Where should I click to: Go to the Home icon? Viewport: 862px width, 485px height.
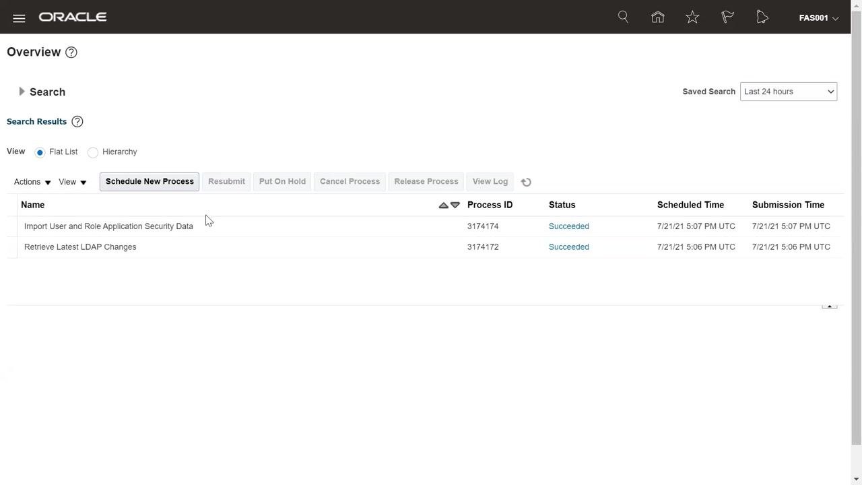point(658,17)
